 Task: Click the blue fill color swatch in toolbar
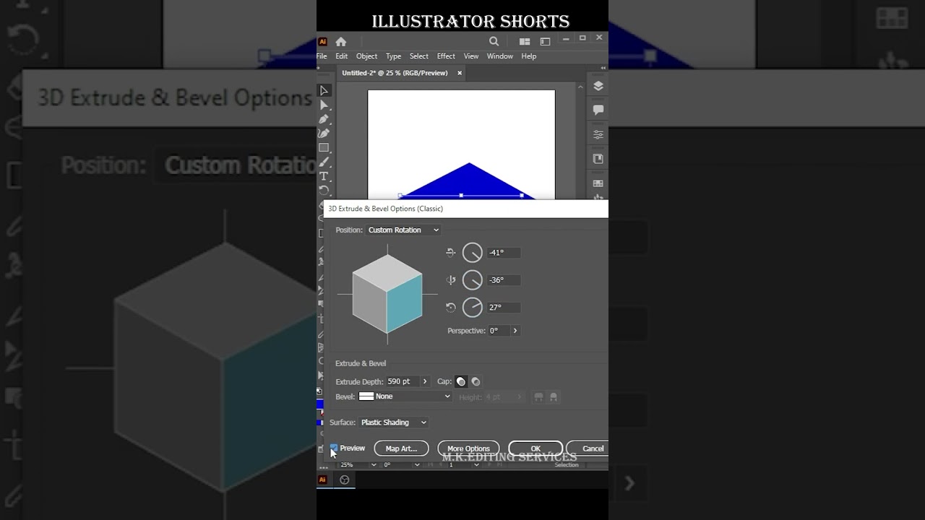(320, 404)
